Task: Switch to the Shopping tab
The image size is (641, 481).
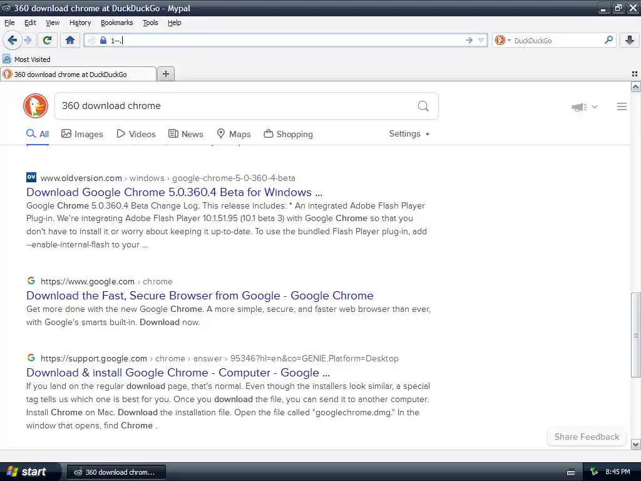Action: pyautogui.click(x=288, y=134)
